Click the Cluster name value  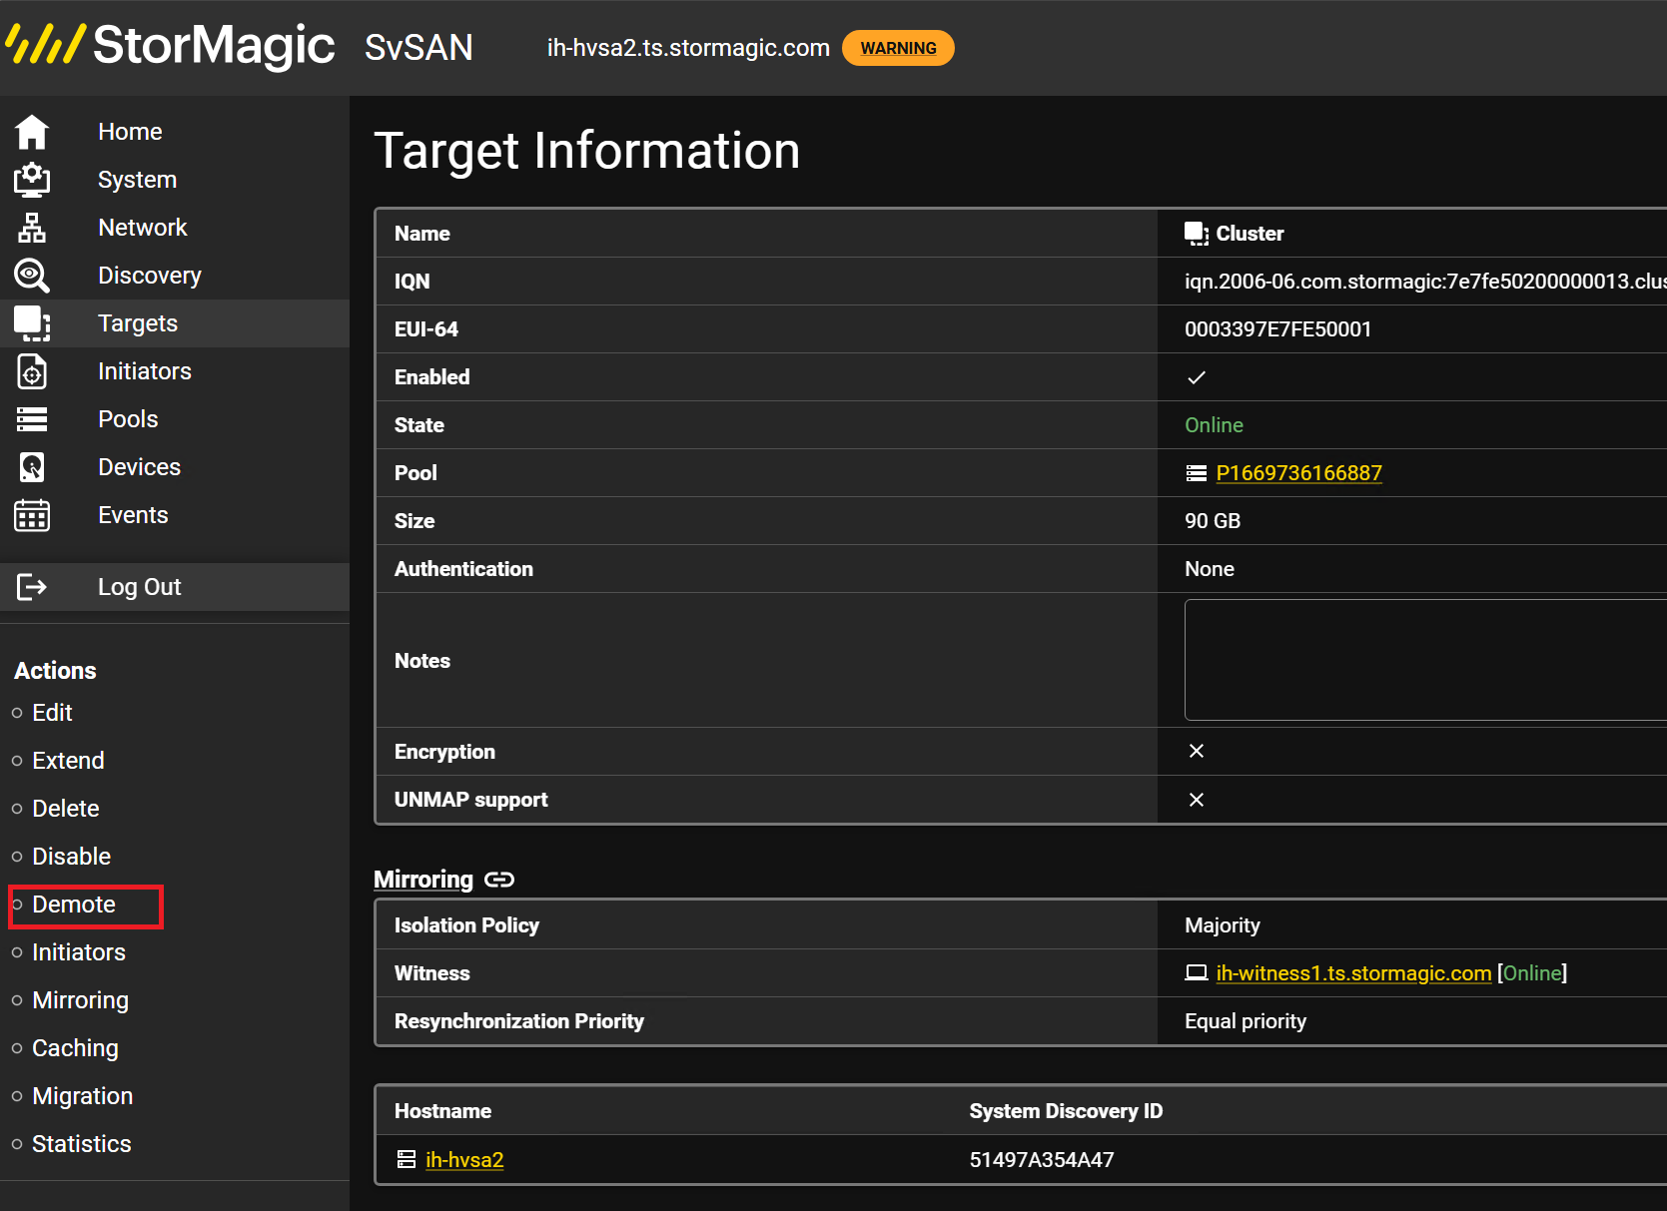1250,234
